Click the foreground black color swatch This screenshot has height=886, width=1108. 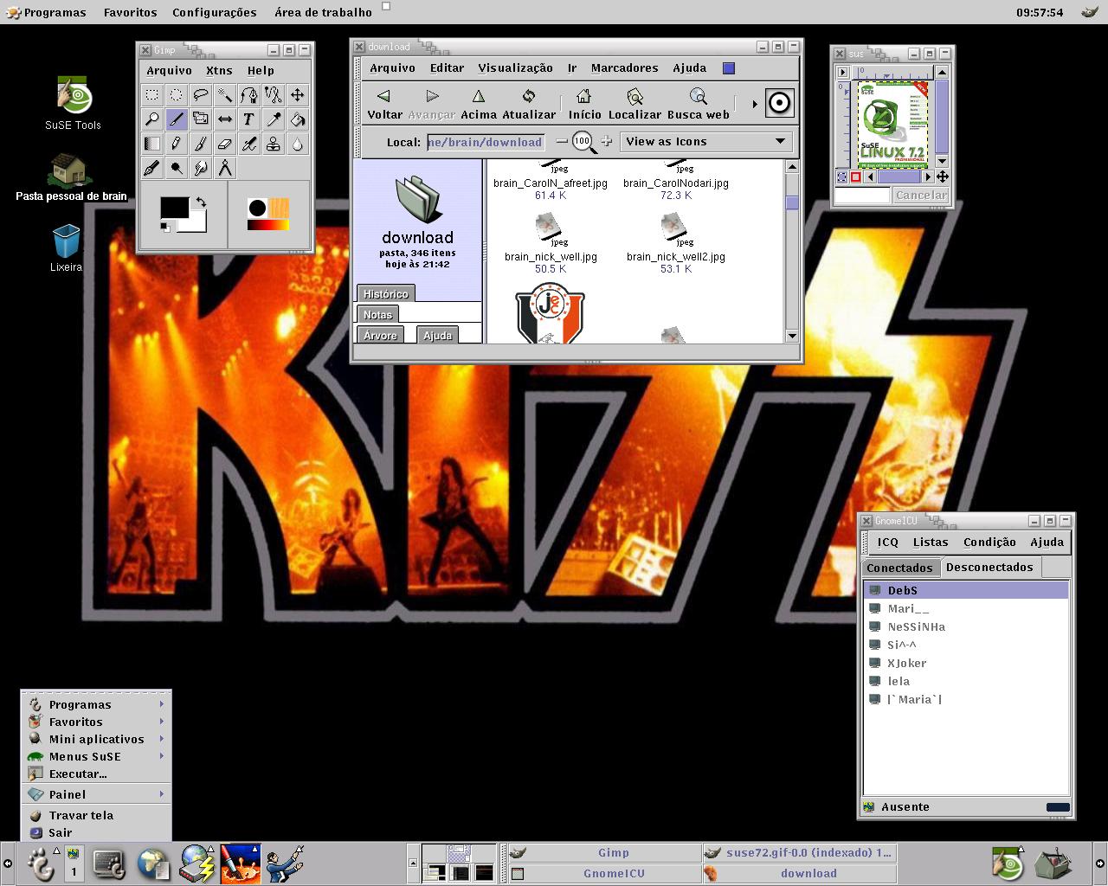pyautogui.click(x=173, y=208)
